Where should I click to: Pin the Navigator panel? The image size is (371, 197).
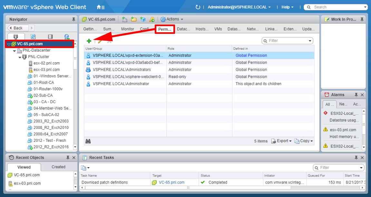(x=73, y=19)
